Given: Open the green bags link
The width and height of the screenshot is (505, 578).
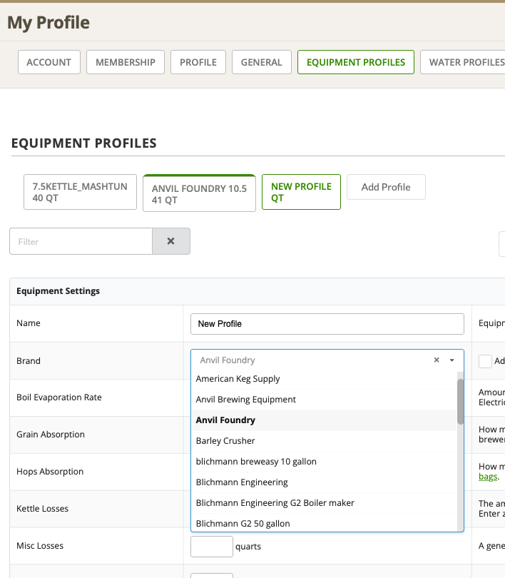Looking at the screenshot, I should coord(488,477).
